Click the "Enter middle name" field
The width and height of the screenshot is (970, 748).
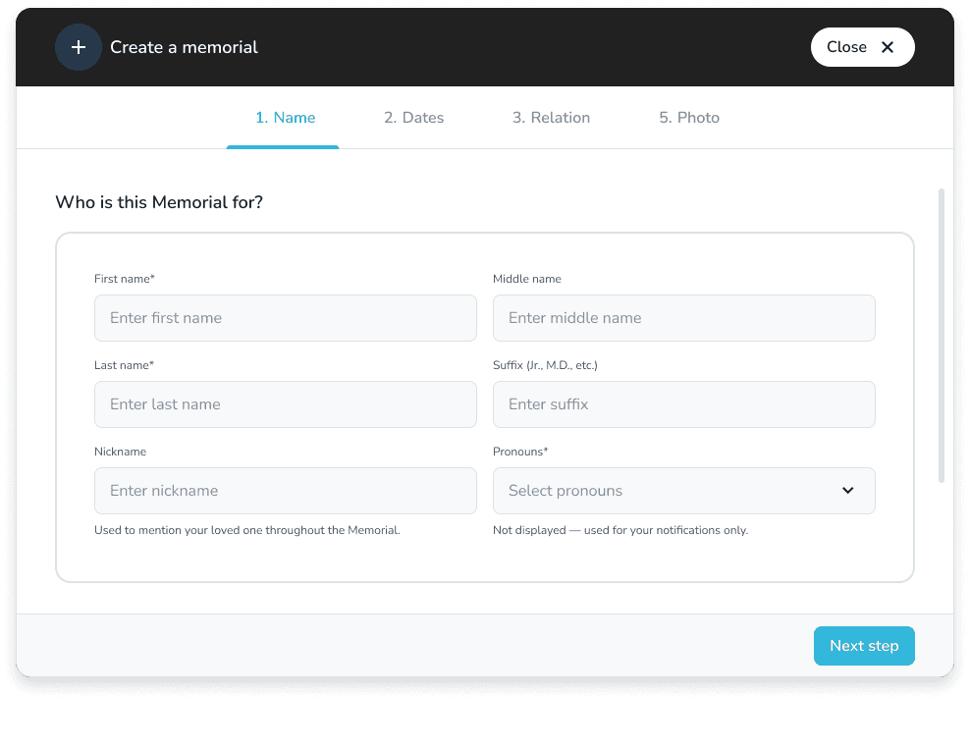pos(684,317)
